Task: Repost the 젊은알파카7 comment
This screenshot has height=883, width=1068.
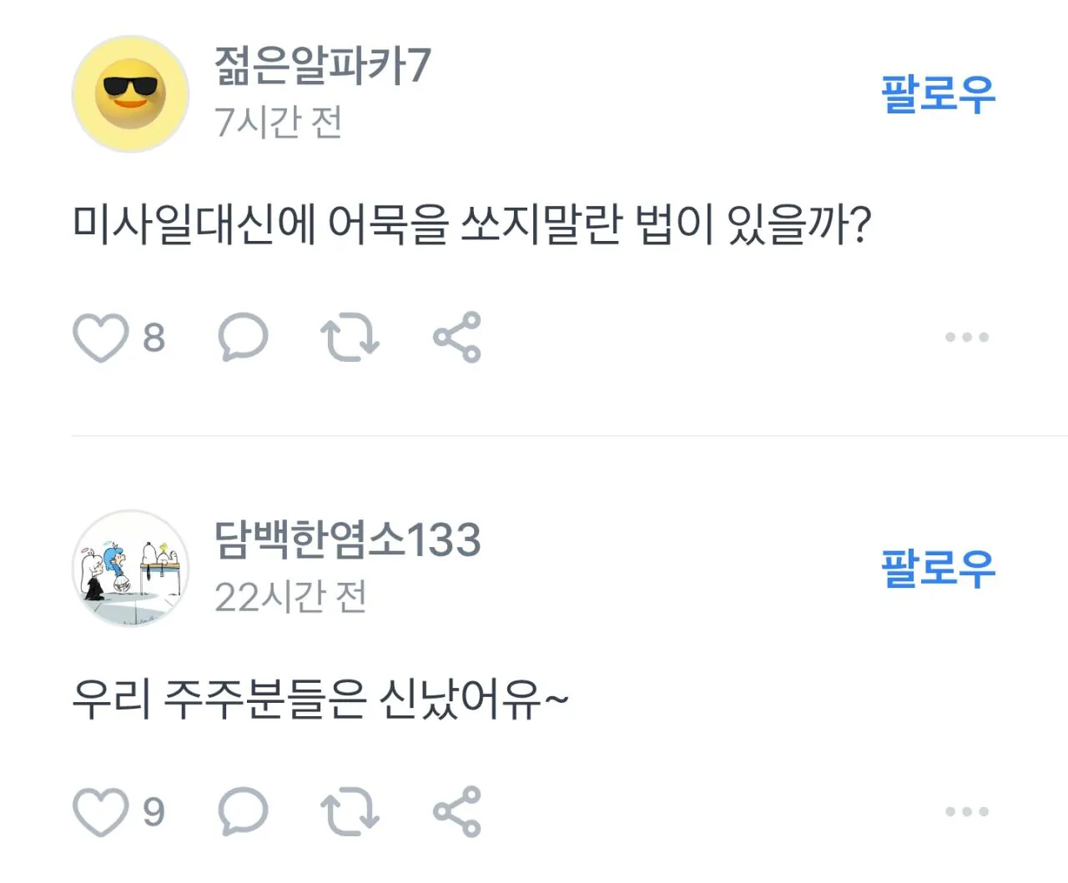Action: 350,338
